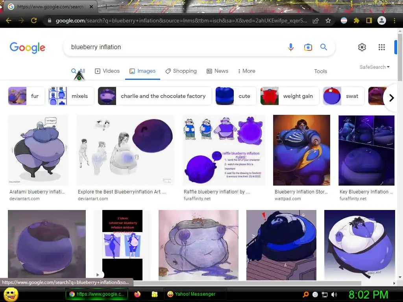Screen dimensions: 403x302
Task: Click the volume speaker tray icon
Action: [x=334, y=295]
